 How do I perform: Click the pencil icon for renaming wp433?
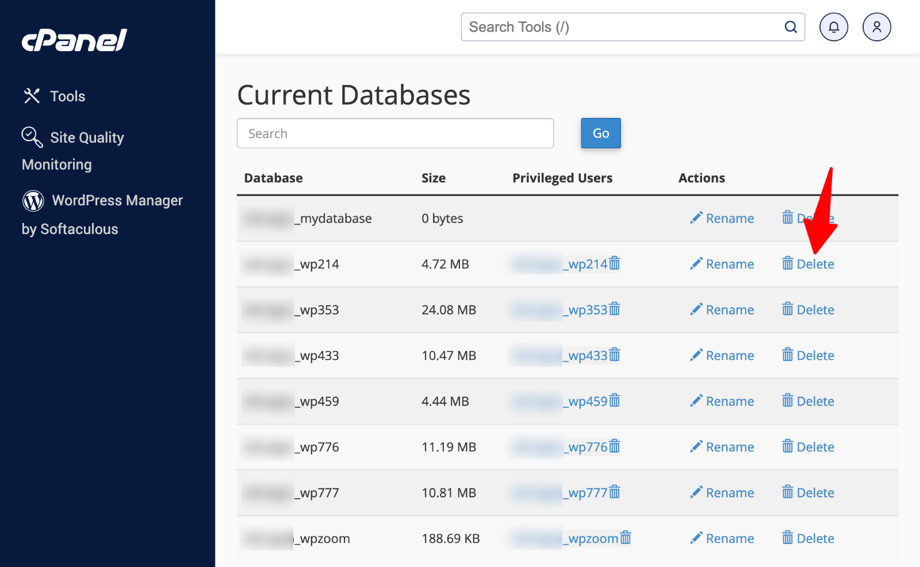click(696, 355)
